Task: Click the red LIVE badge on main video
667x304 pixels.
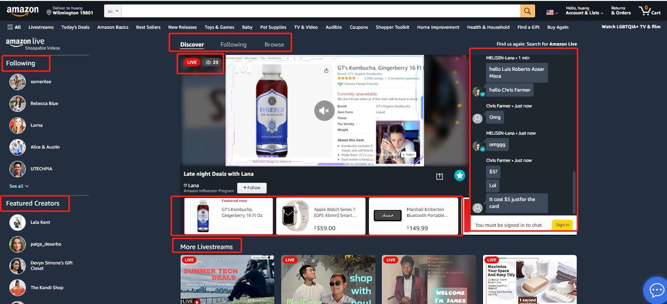Action: point(191,62)
